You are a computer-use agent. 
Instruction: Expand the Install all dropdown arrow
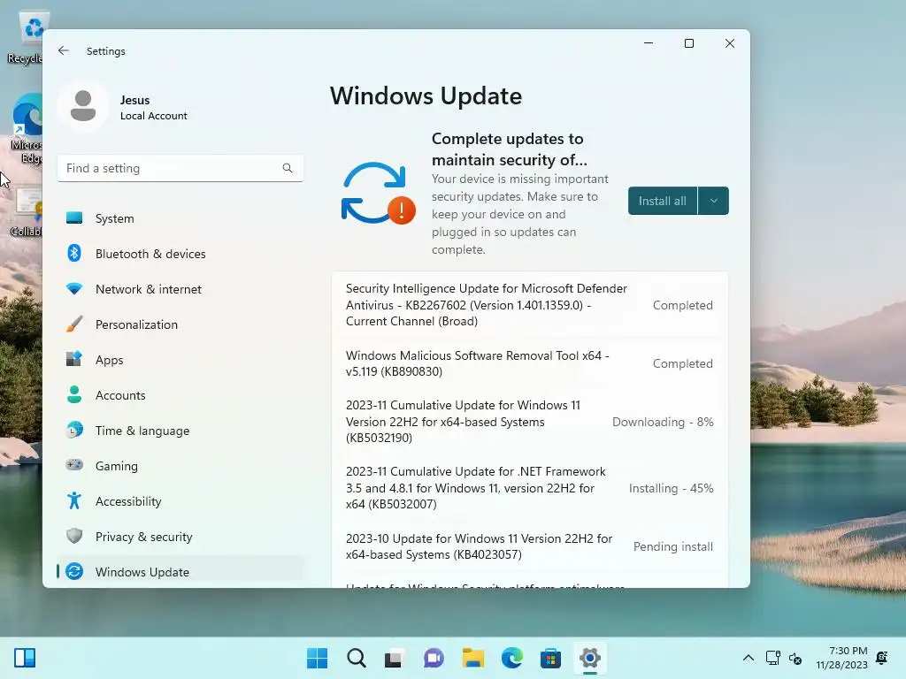click(x=714, y=201)
